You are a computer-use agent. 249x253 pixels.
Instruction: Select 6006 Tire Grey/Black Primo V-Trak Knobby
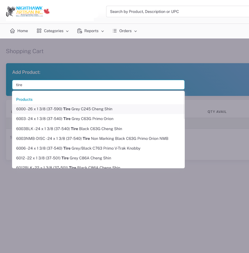tap(78, 148)
